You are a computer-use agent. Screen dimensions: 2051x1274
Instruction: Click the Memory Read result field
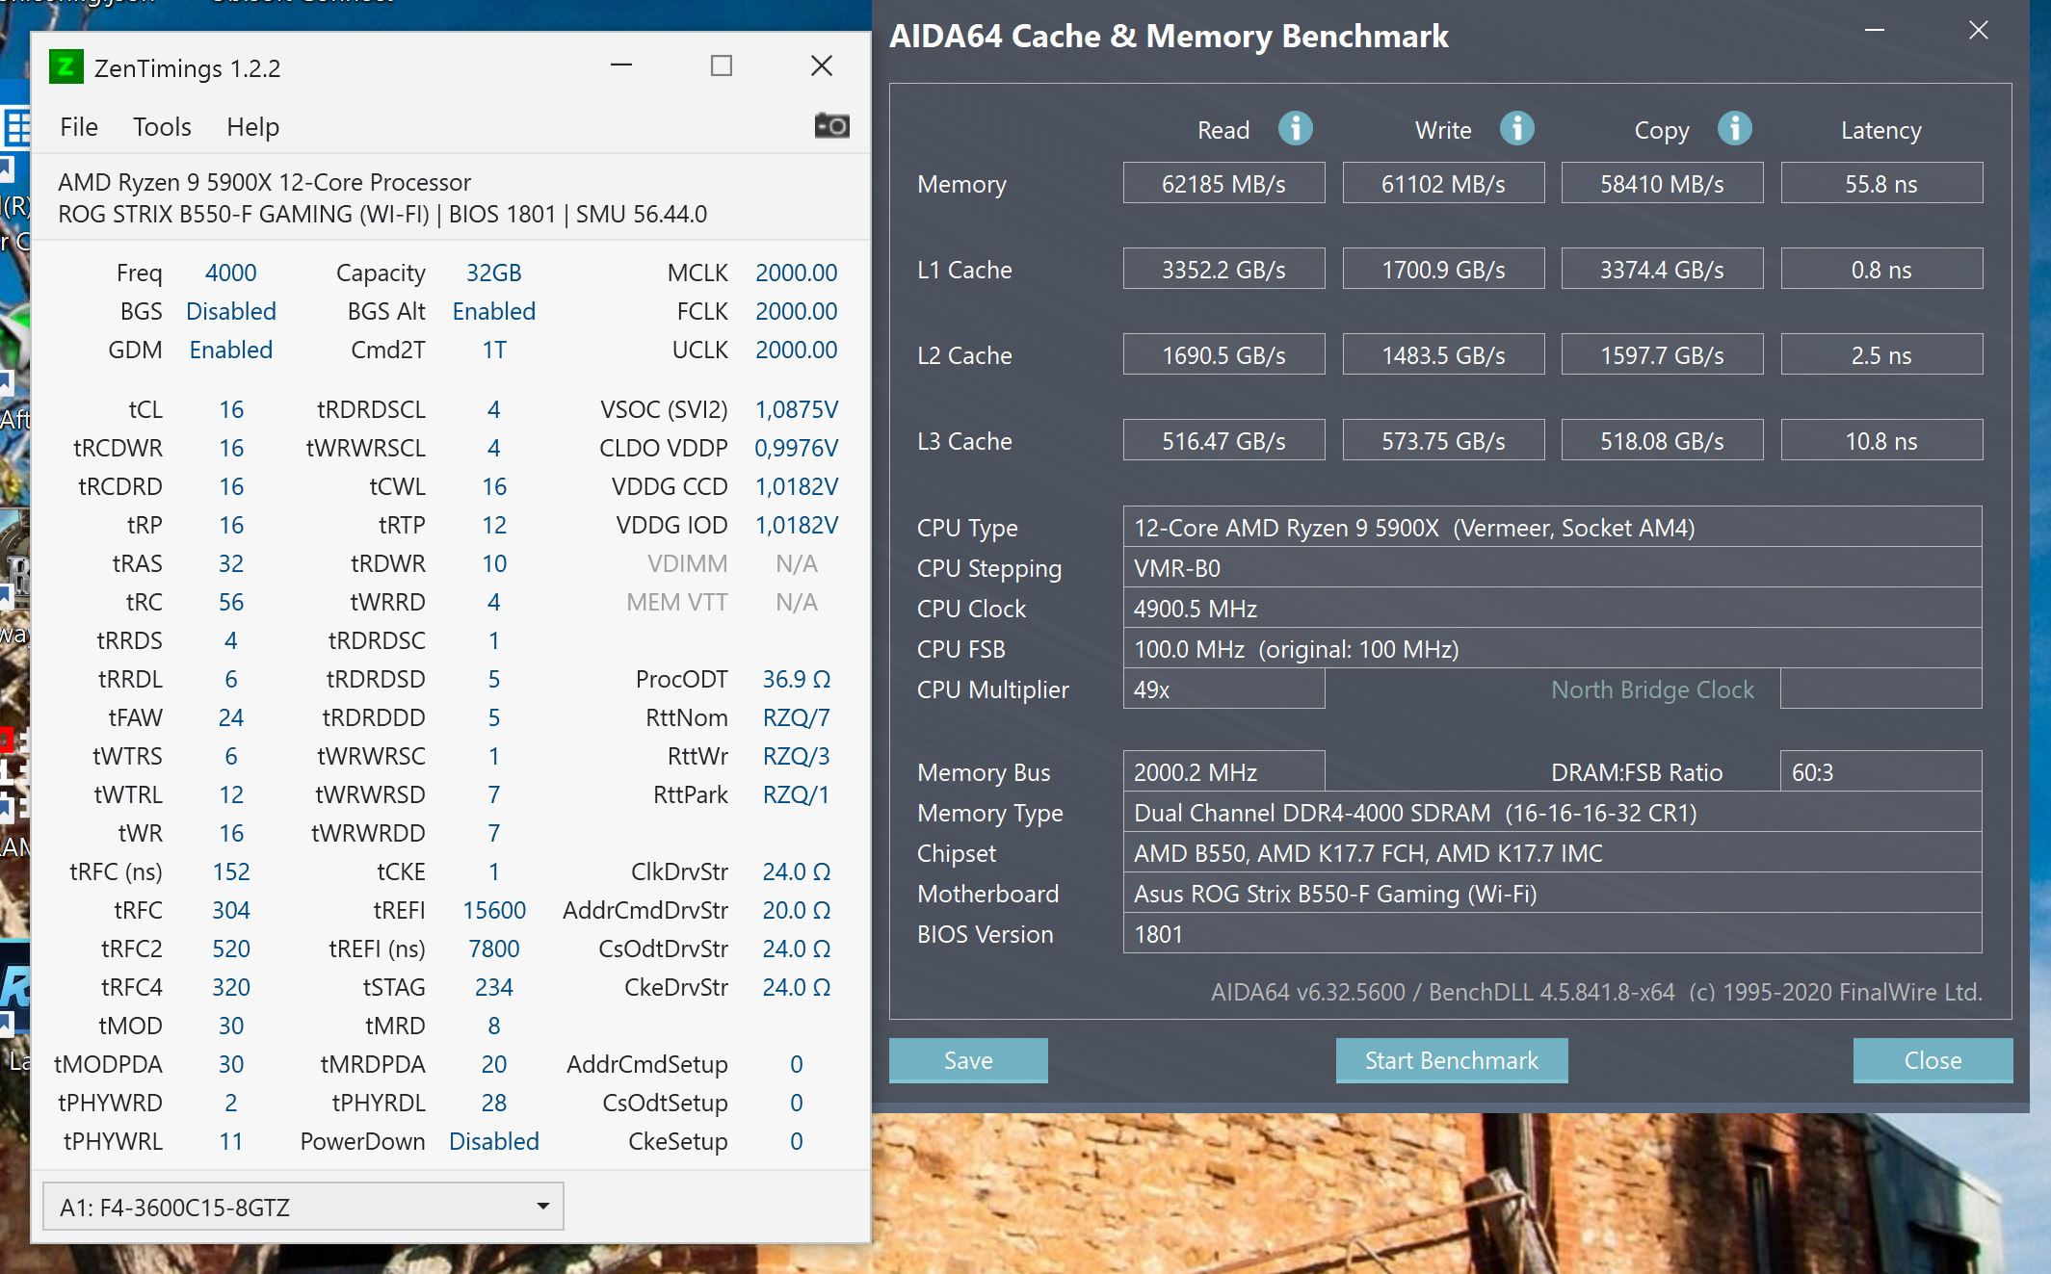coord(1223,183)
